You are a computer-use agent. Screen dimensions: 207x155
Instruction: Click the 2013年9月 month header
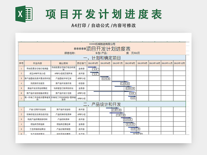(x=142, y=63)
